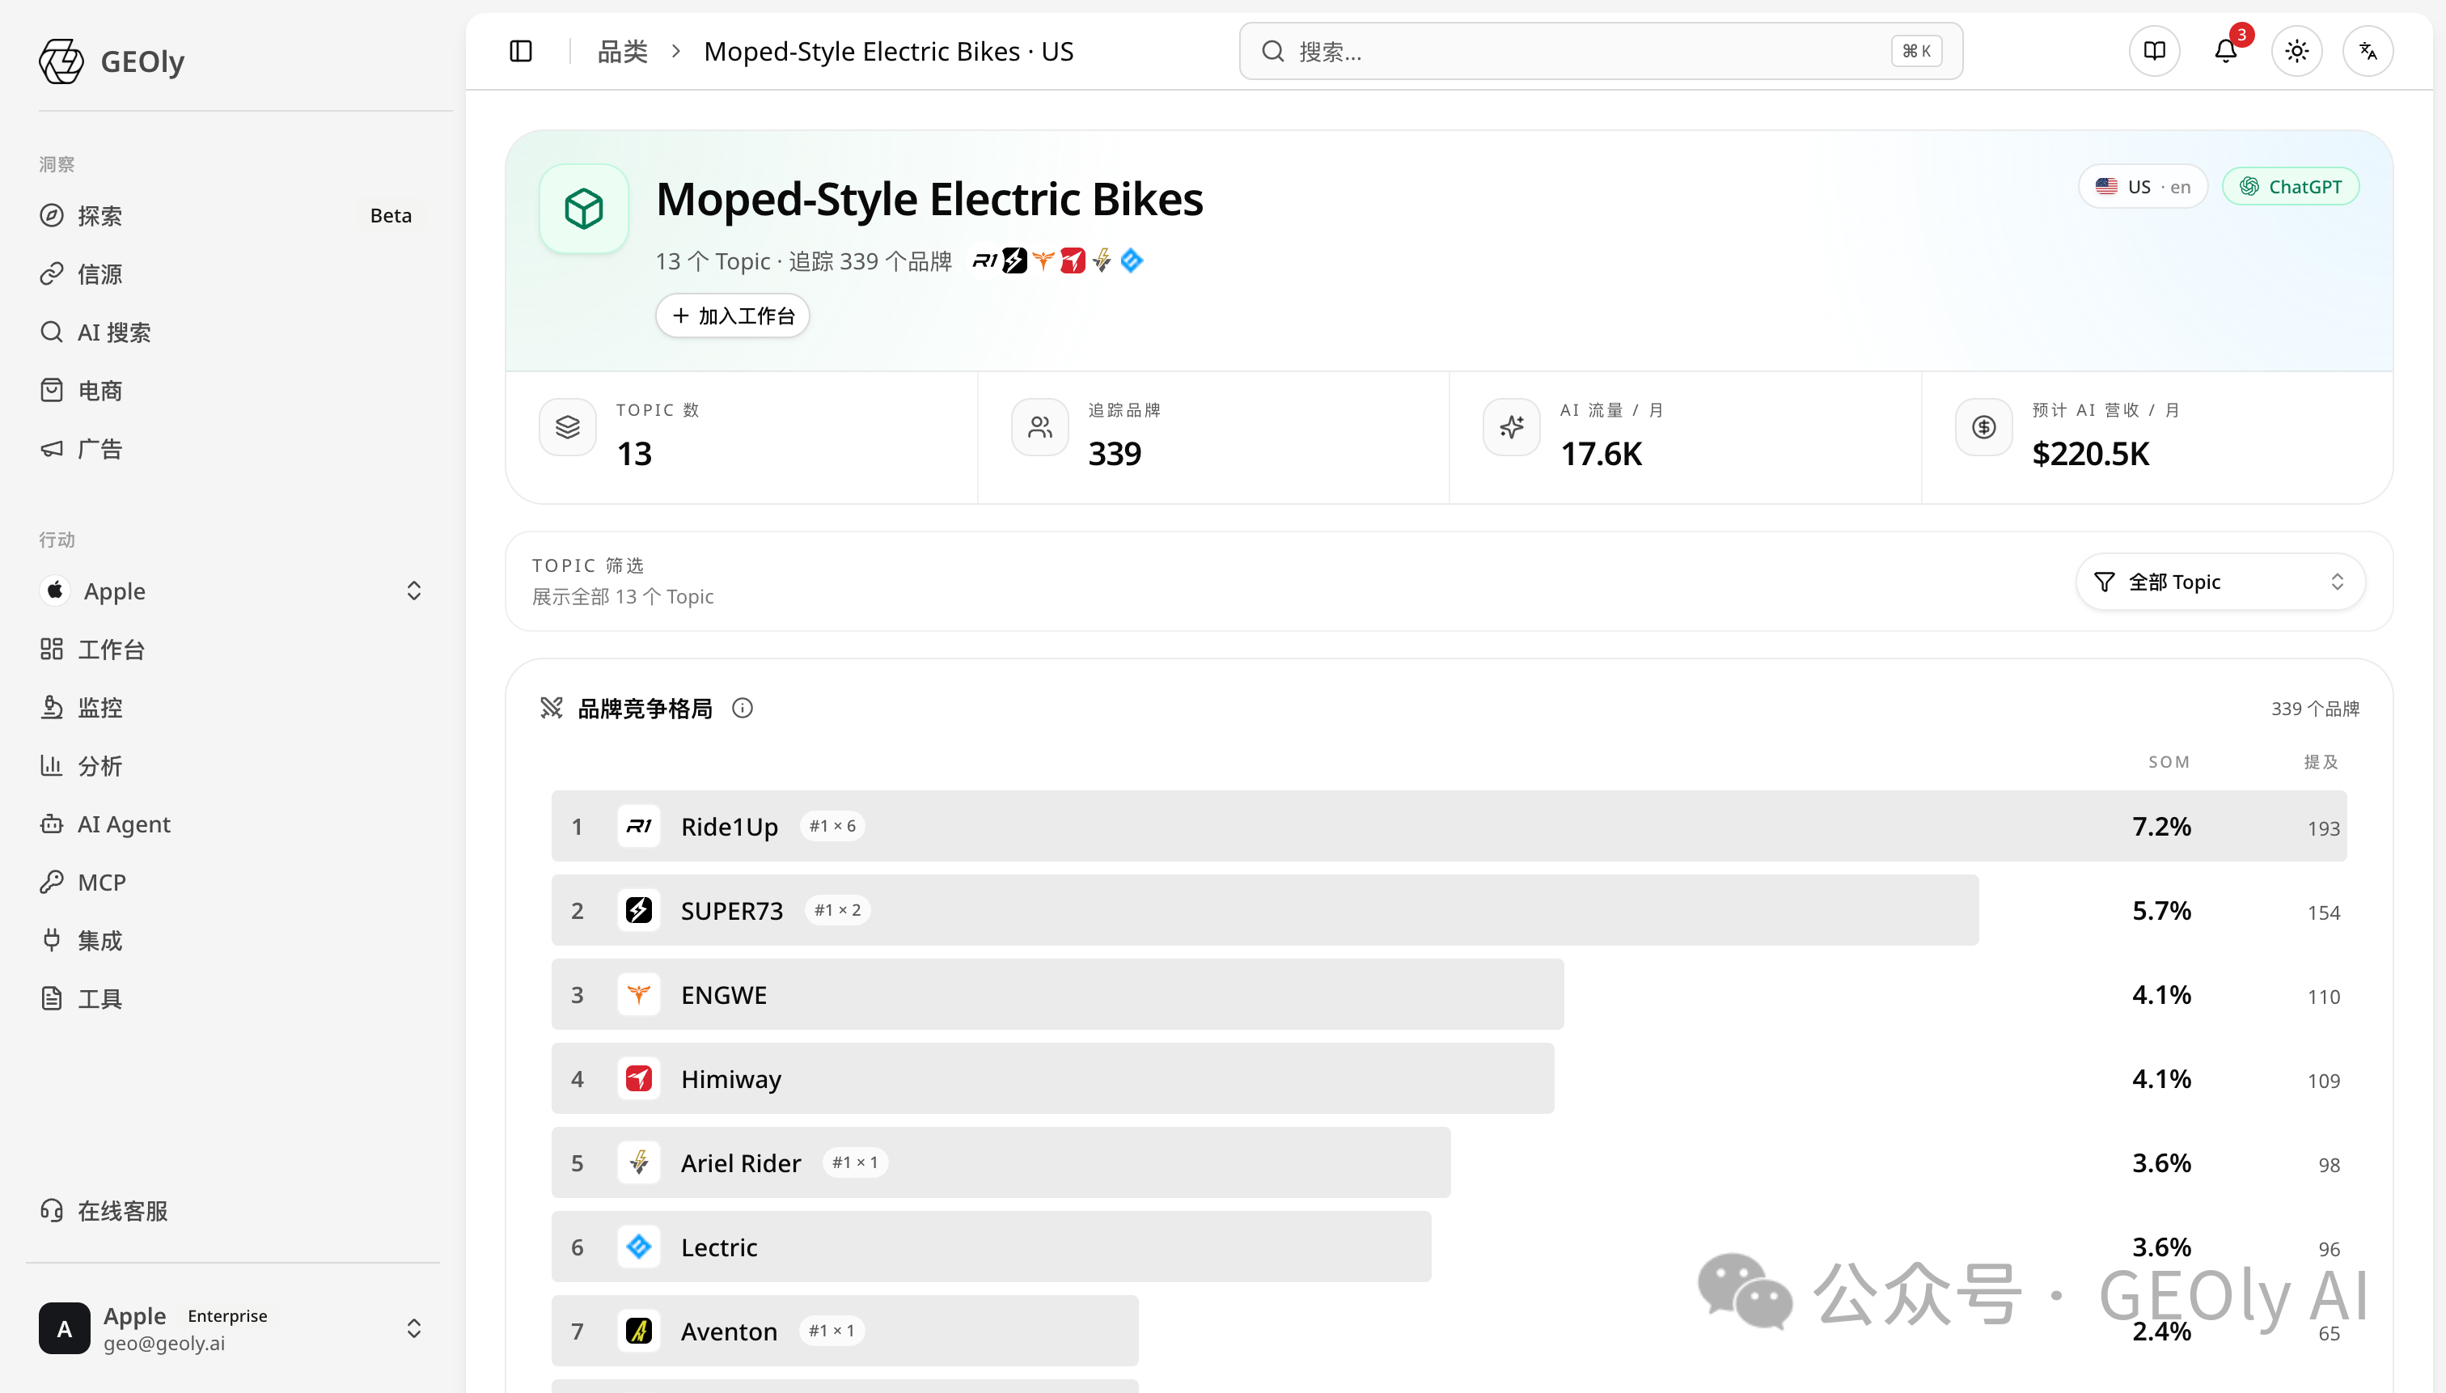
Task: Open the US · en region selector
Action: click(2142, 187)
